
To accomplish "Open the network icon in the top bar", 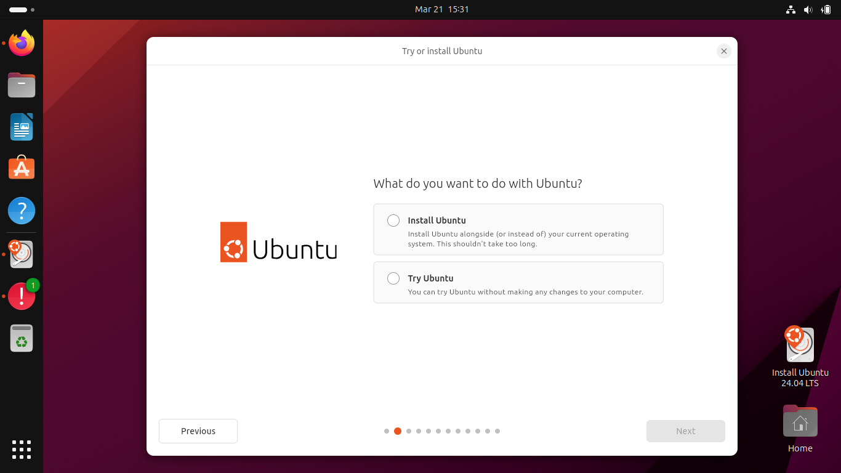I will click(x=791, y=9).
